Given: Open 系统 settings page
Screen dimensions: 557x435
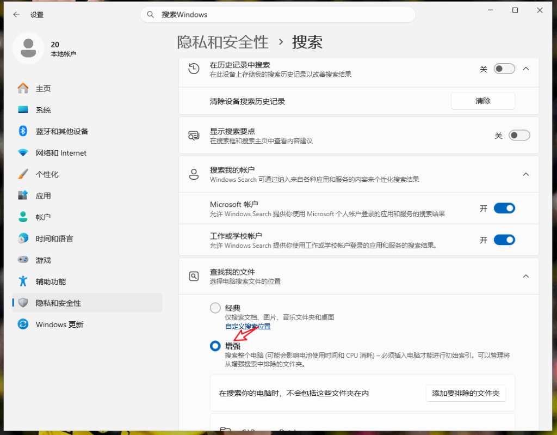Looking at the screenshot, I should coord(88,109).
